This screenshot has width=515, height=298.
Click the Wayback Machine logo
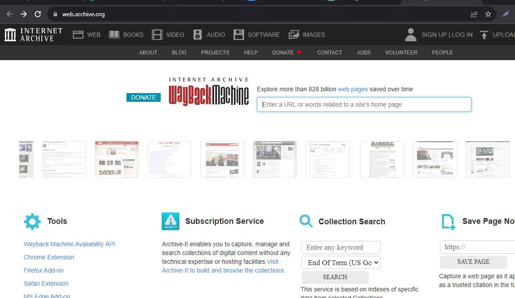209,92
